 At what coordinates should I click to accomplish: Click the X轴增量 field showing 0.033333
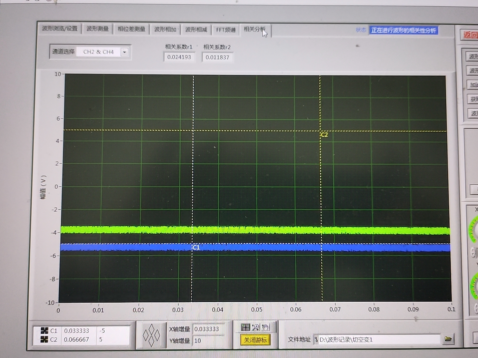click(208, 329)
